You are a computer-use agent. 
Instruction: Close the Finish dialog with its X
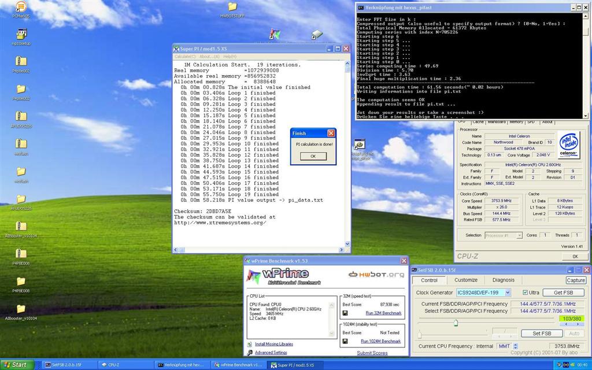pos(331,134)
